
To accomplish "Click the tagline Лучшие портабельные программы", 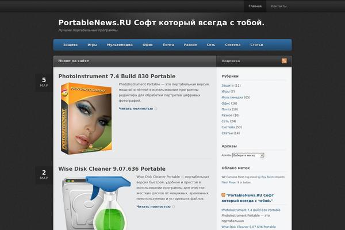I will (x=89, y=30).
